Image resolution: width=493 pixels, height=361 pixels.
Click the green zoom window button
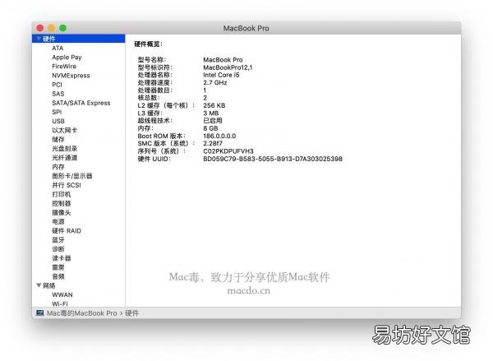point(63,28)
